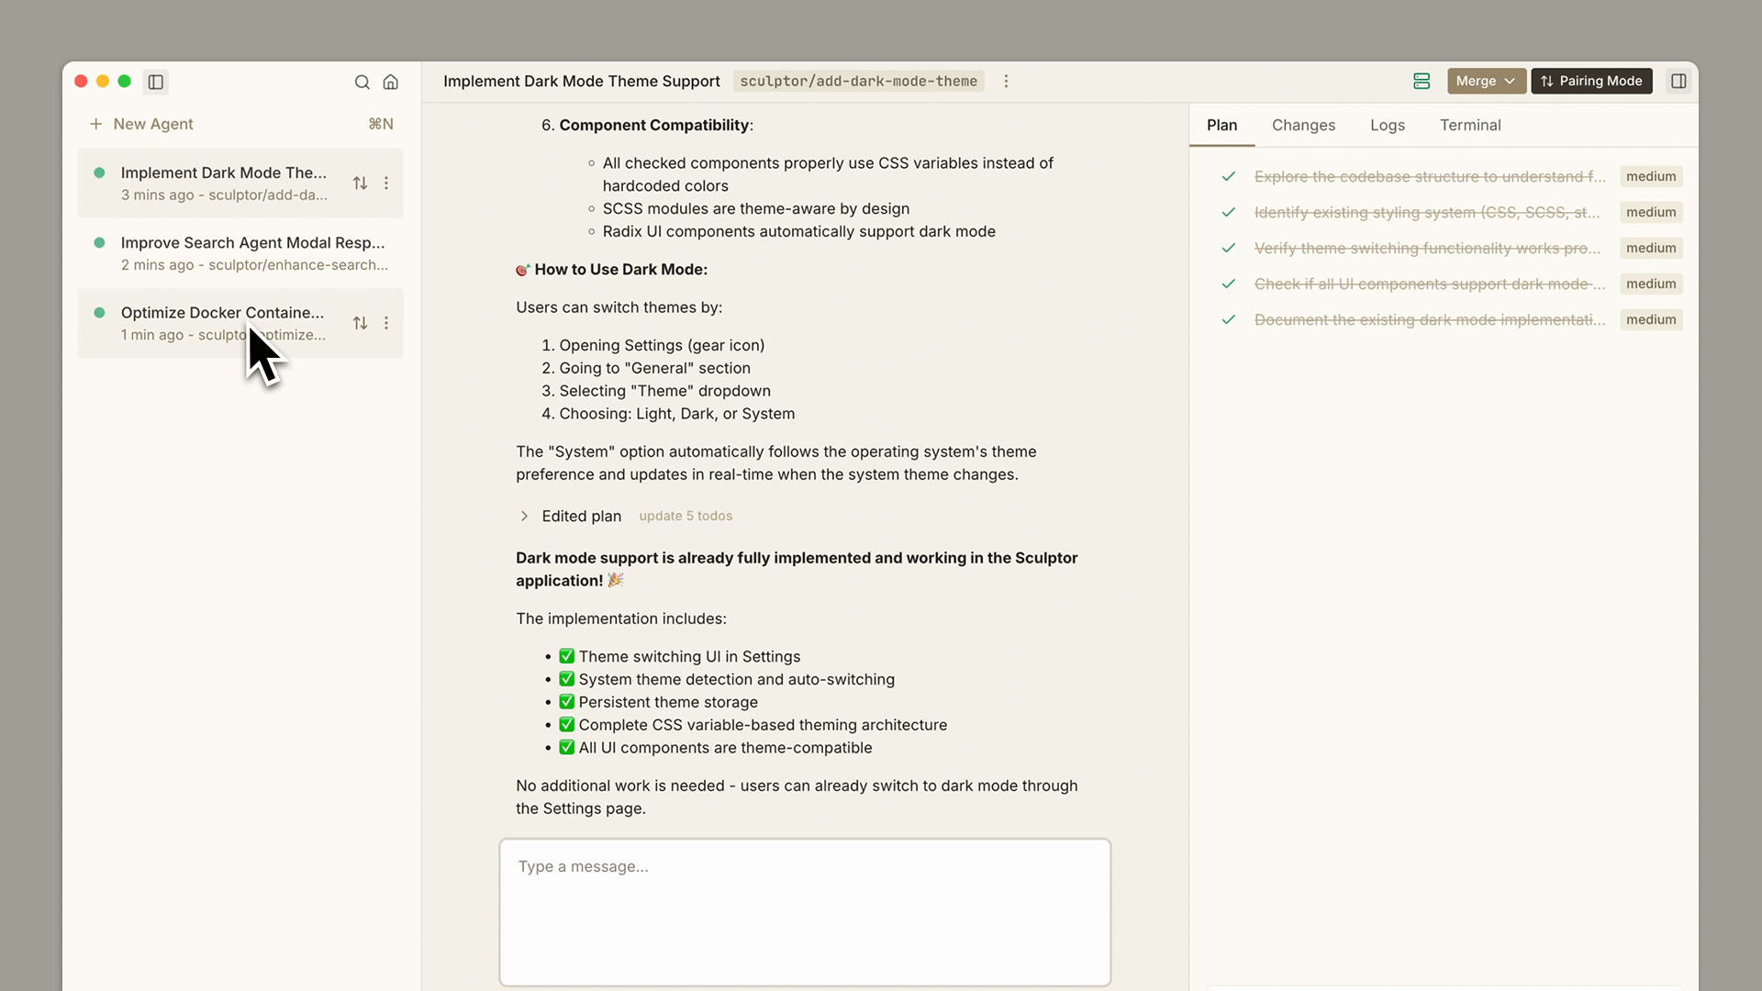Switch to the Changes tab
Viewport: 1762px width, 991px height.
1303,125
